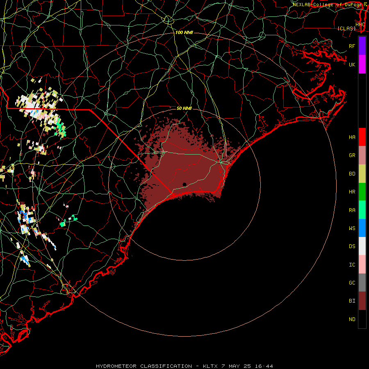369x369 pixels.
Task: Click the 16:44 timestamp
Action: click(263, 366)
